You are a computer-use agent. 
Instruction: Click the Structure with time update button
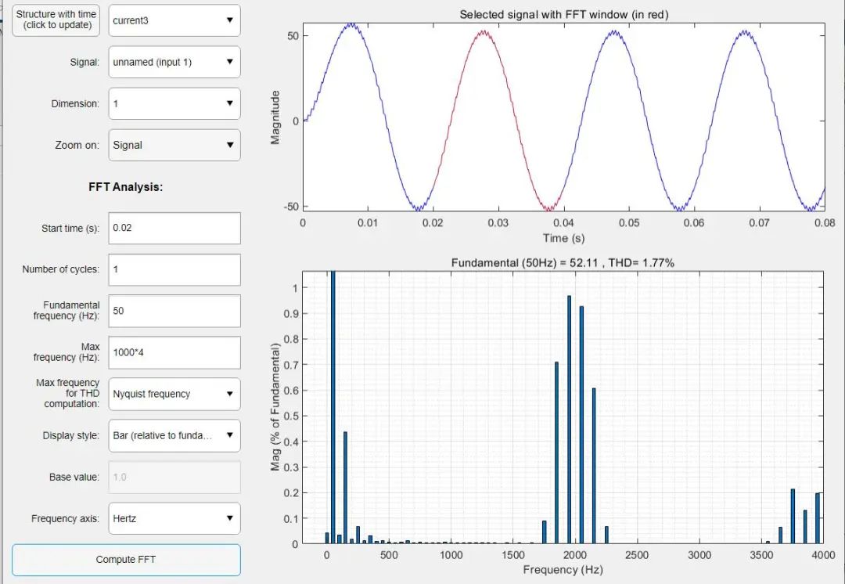tap(56, 20)
